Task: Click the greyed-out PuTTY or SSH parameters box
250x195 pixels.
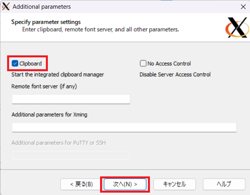Action: 71,155
